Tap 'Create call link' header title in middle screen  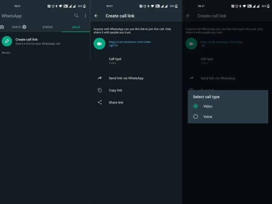[120, 16]
